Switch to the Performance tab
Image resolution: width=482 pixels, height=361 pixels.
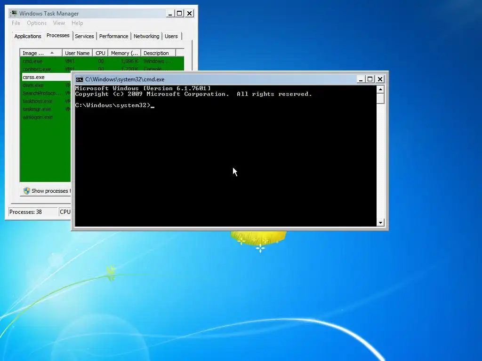click(x=113, y=36)
